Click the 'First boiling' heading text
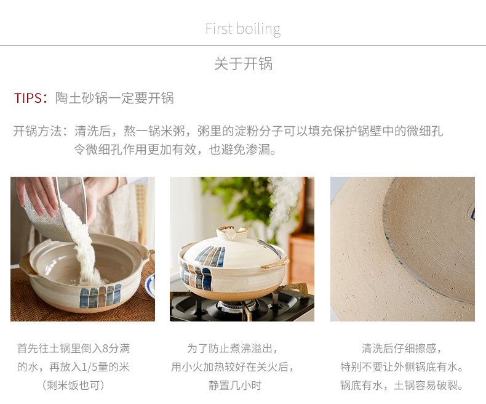 (x=243, y=29)
